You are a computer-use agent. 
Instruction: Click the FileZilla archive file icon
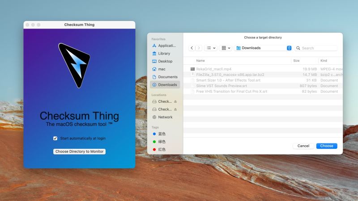coord(192,75)
